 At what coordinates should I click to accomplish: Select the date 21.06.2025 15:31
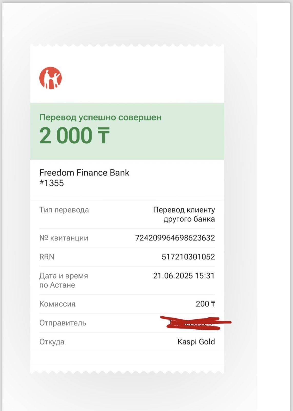click(x=184, y=276)
